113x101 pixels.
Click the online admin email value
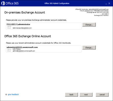point(24,51)
